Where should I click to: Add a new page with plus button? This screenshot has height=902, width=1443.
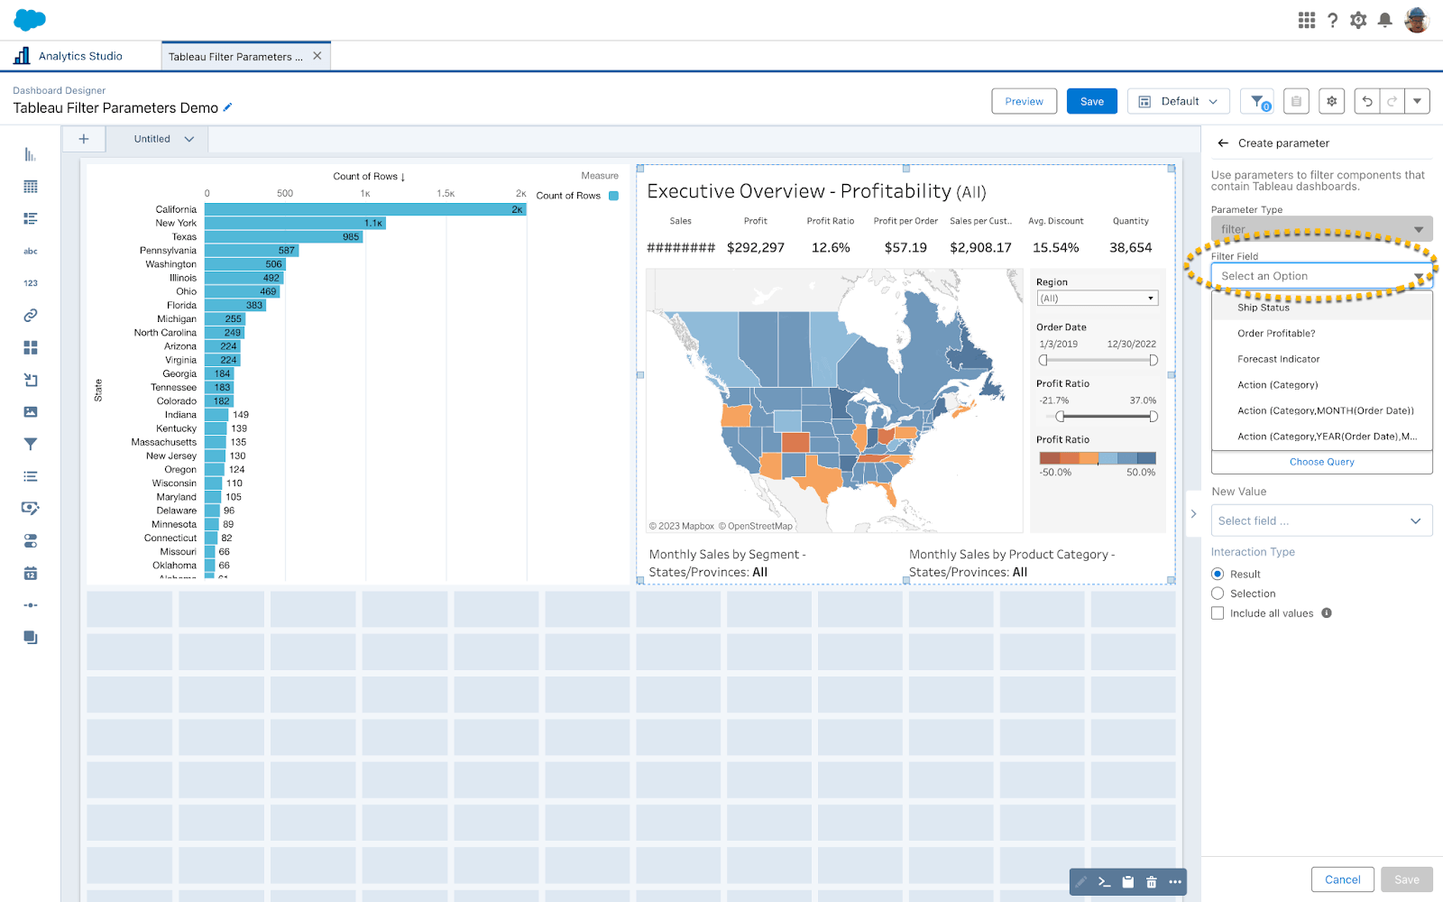pos(84,139)
